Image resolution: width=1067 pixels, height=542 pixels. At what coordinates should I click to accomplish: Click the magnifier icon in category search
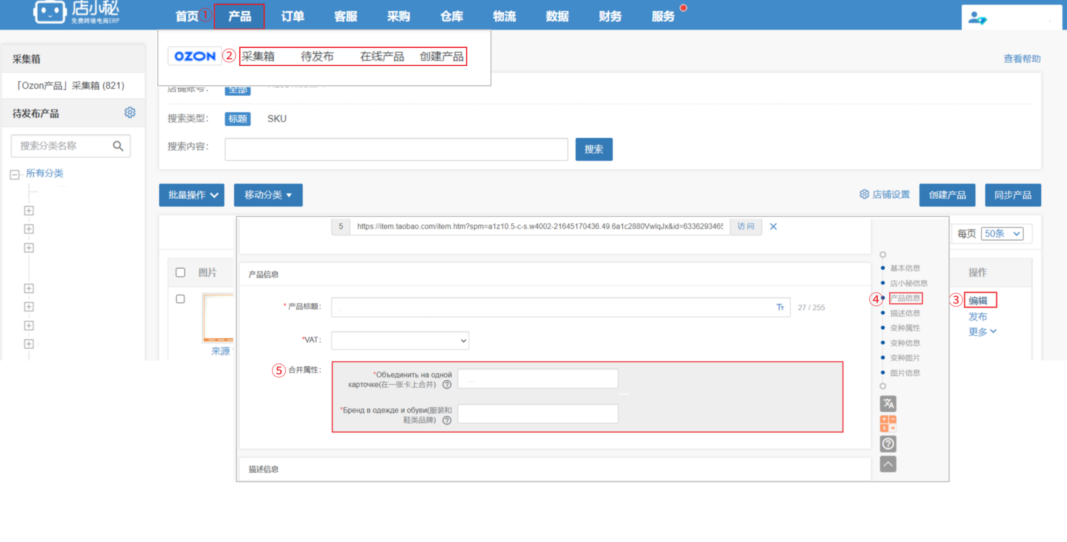[x=118, y=146]
